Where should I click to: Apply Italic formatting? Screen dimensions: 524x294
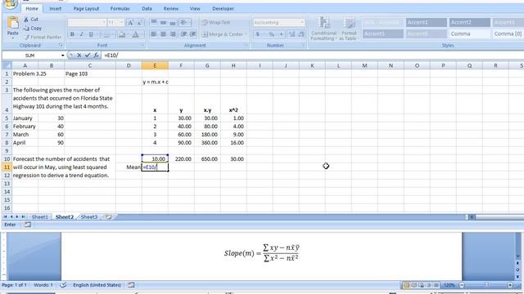point(82,34)
